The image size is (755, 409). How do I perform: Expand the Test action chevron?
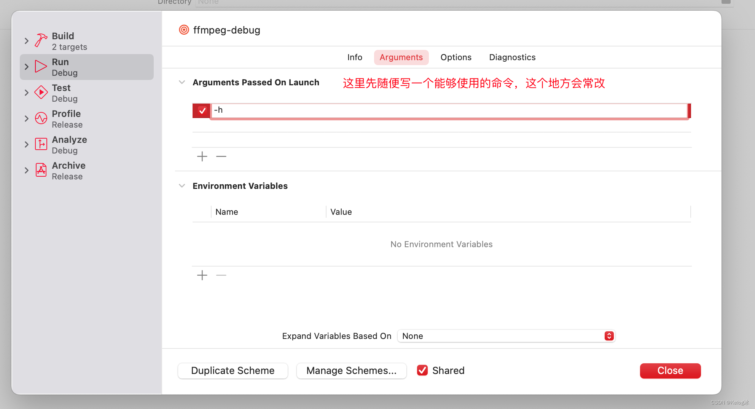click(26, 93)
